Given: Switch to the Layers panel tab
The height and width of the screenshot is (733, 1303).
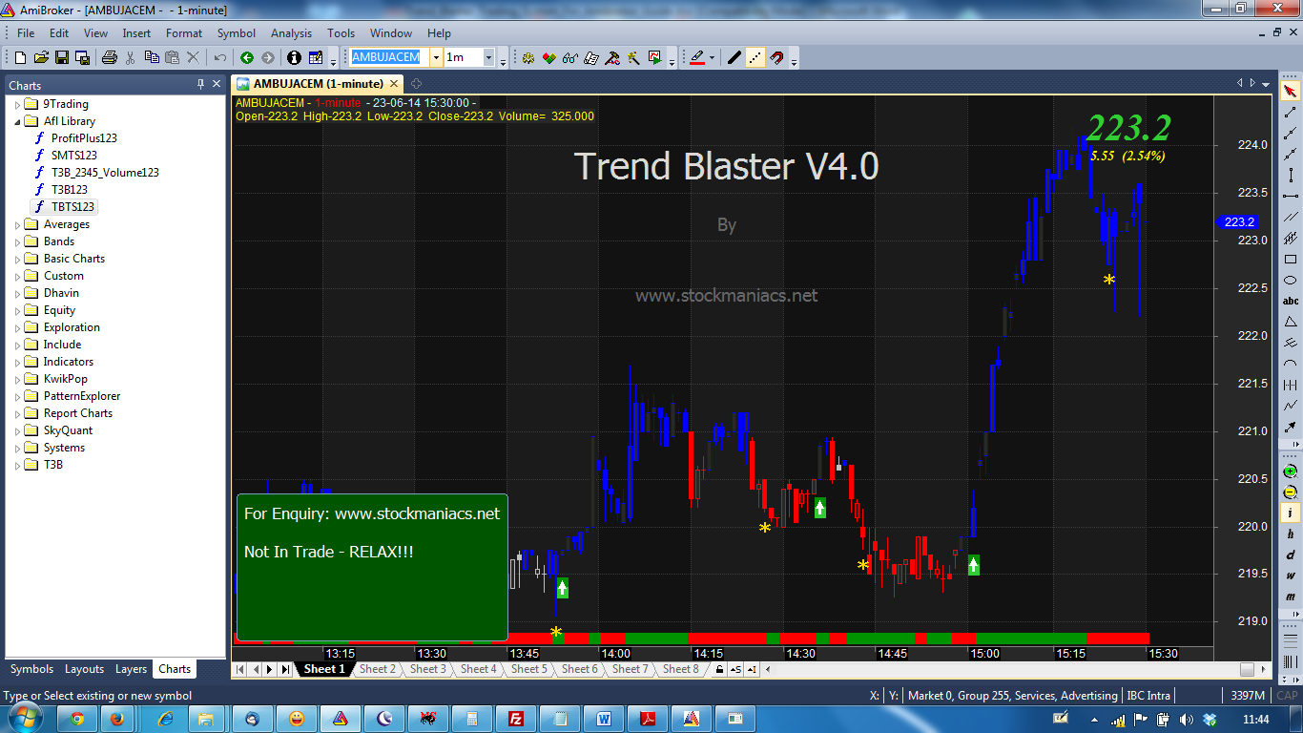Looking at the screenshot, I should [x=132, y=669].
